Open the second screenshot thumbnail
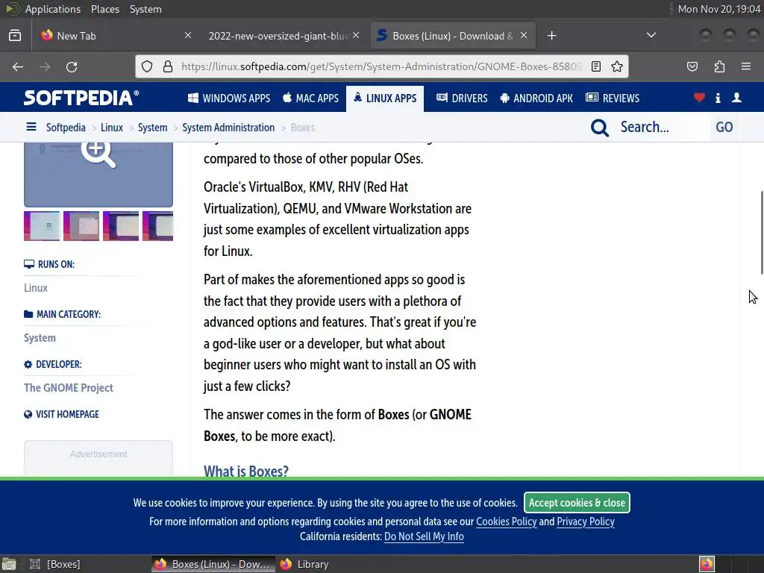This screenshot has height=573, width=764. pos(81,226)
